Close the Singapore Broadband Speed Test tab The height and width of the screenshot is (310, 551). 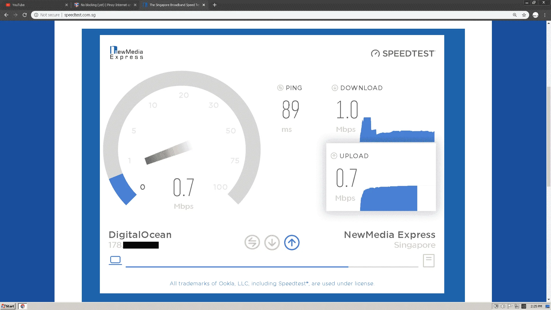tap(204, 5)
